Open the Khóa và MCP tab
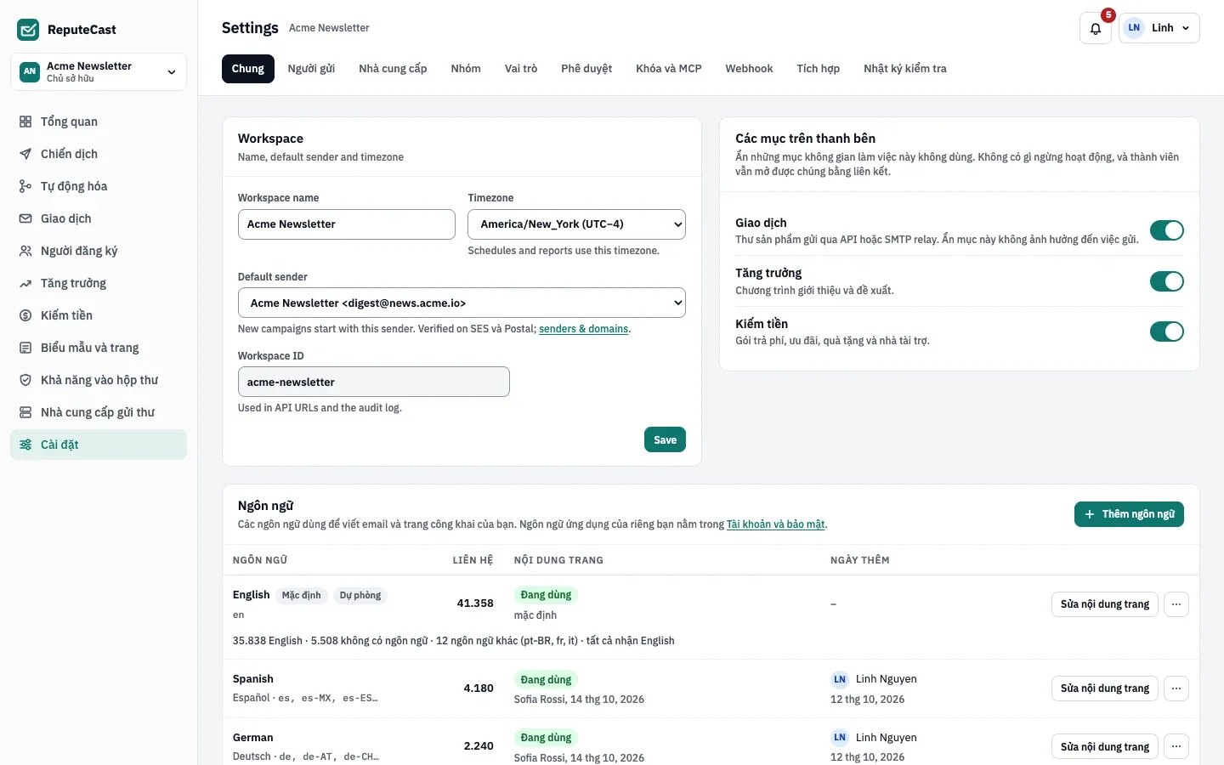1224x765 pixels. pos(669,69)
